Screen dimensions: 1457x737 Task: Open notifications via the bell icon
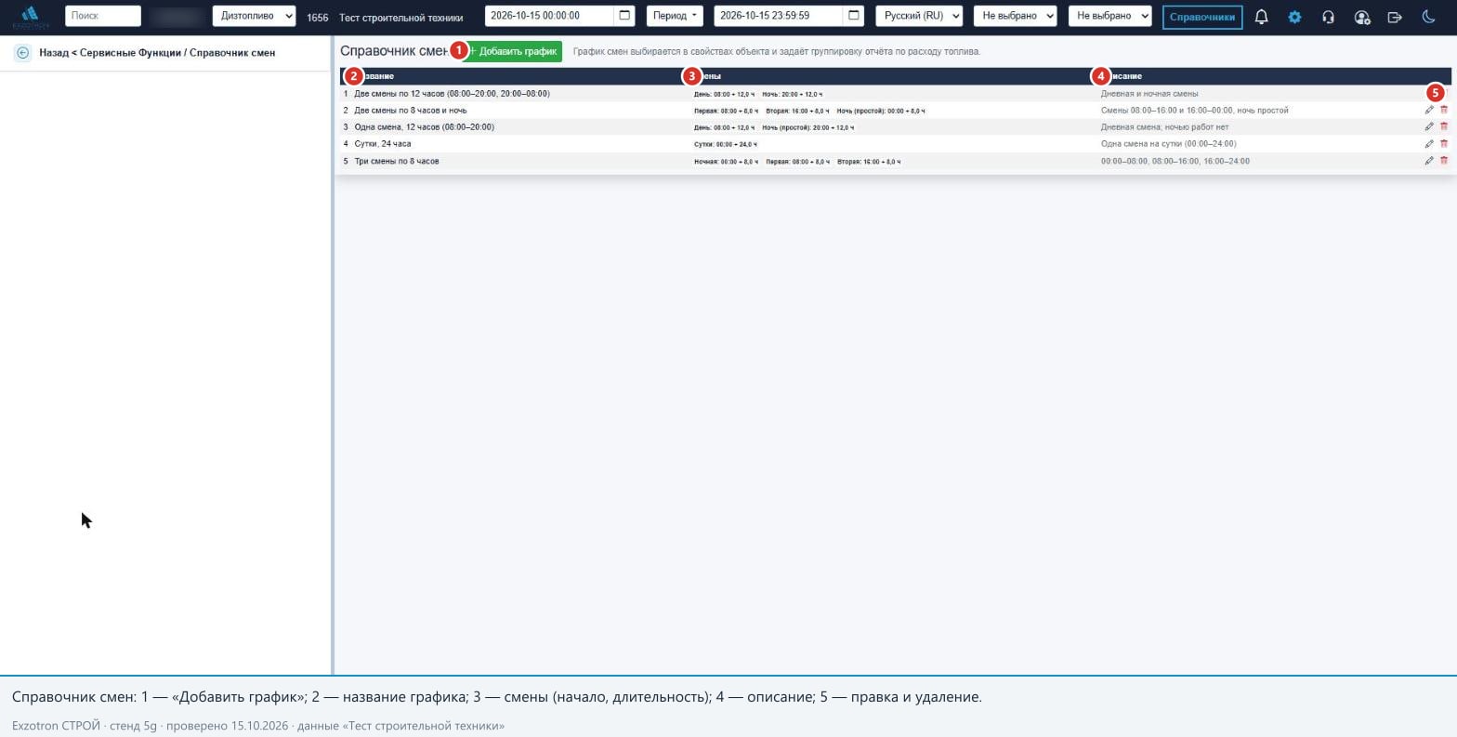click(x=1261, y=17)
